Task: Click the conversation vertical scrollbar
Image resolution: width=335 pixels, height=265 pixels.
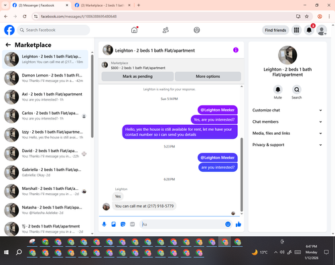Action: tap(241, 174)
